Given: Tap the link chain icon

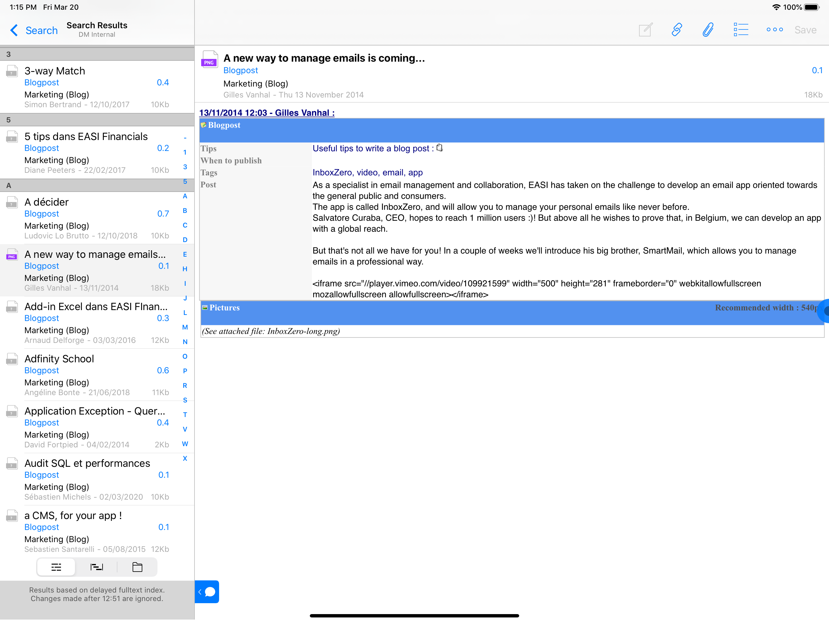Looking at the screenshot, I should tap(676, 30).
